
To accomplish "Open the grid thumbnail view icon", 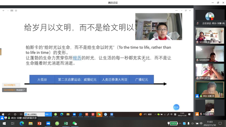I will (x=12, y=11).
